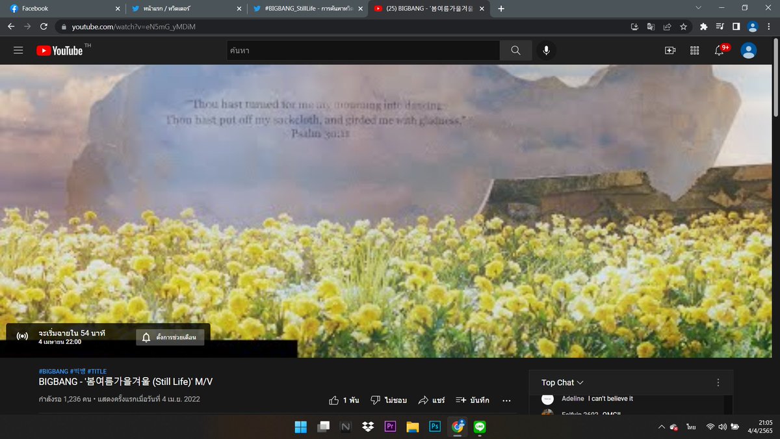Expand Chrome tab search chevron
This screenshot has height=439, width=780.
click(x=698, y=8)
